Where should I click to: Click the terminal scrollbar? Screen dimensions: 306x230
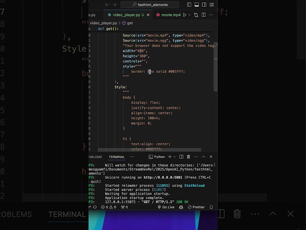pyautogui.click(x=214, y=165)
